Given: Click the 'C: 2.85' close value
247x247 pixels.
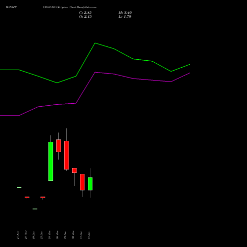Looking at the screenshot, I should pyautogui.click(x=85, y=13).
